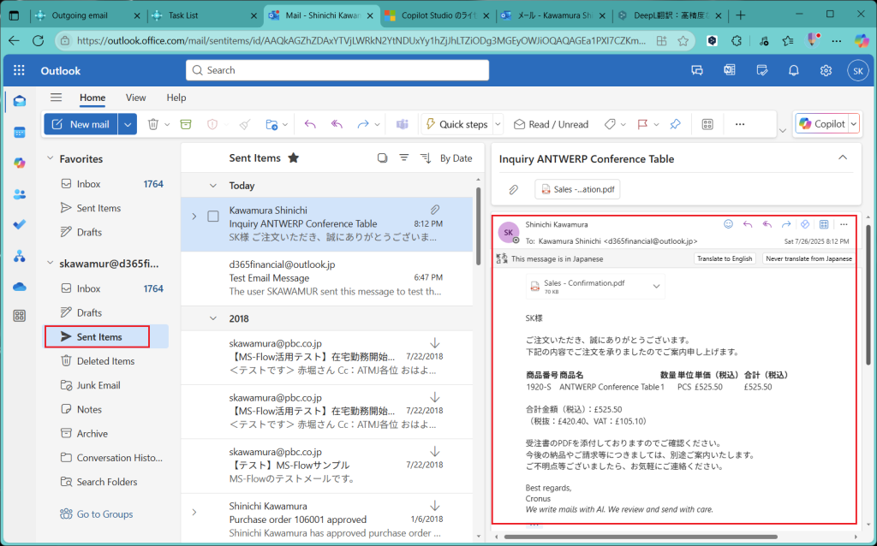This screenshot has height=546, width=877.
Task: Open the SK account manager avatar
Action: point(857,70)
